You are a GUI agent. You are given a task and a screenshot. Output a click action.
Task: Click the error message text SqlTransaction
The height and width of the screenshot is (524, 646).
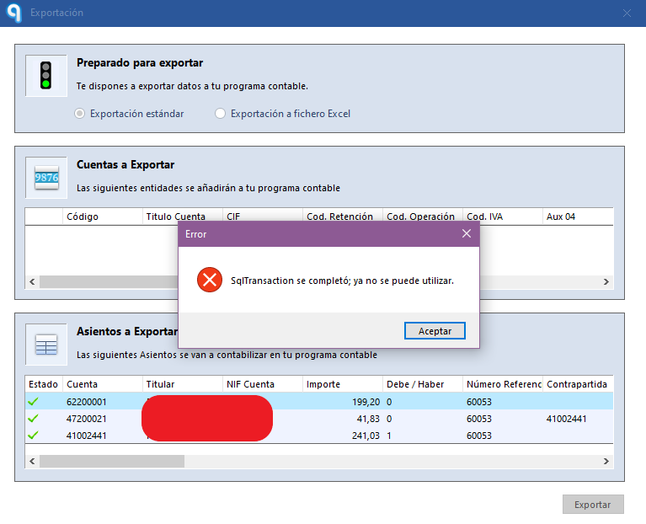342,281
